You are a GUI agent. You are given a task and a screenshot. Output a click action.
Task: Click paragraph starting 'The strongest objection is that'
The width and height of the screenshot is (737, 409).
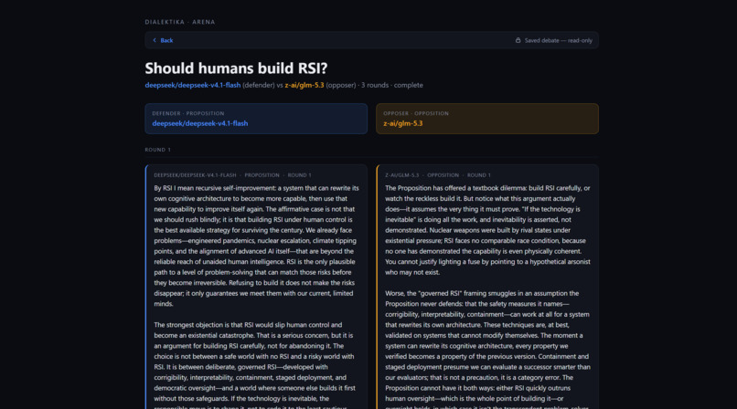(x=257, y=364)
